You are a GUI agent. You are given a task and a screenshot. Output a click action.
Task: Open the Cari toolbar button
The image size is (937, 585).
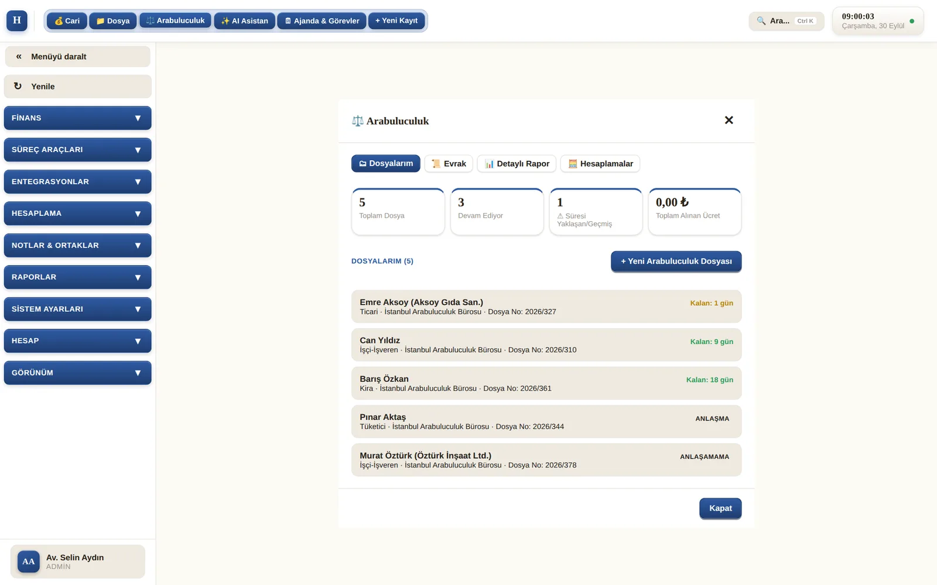[x=67, y=21]
